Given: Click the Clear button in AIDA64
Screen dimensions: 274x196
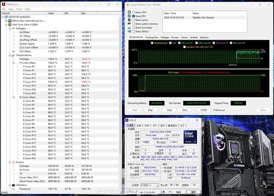Looking at the screenshot, I should click(170, 110).
